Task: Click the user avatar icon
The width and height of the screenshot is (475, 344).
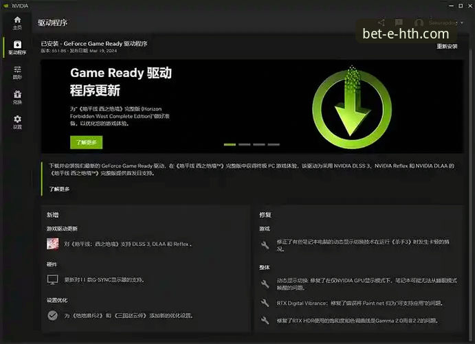Action: click(x=419, y=23)
